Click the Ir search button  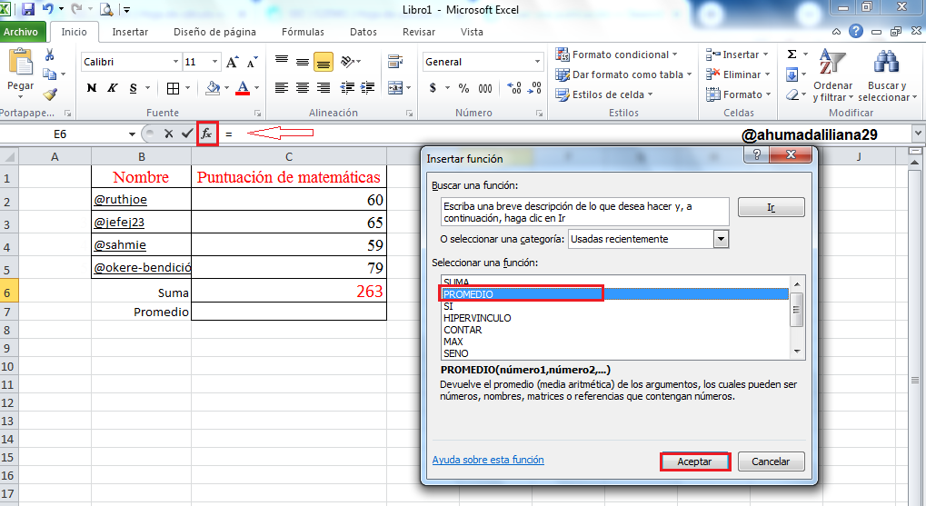772,207
